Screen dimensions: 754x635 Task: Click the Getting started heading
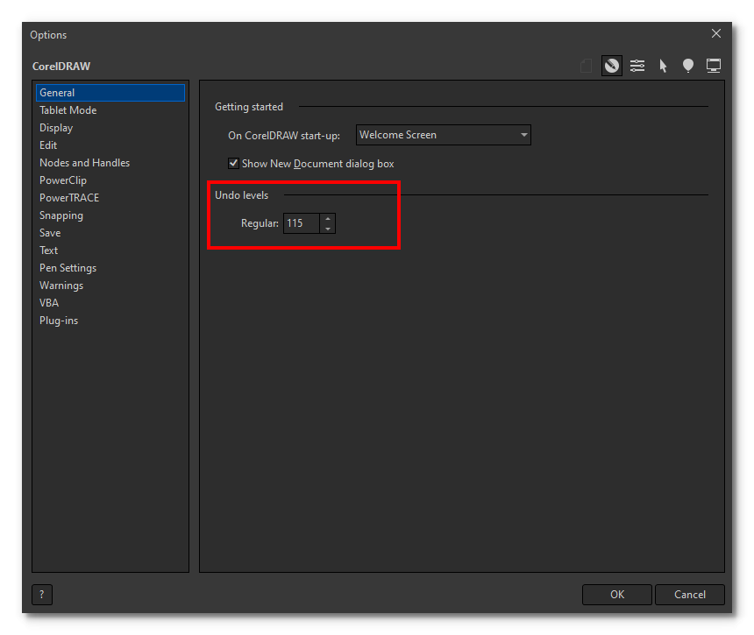point(249,107)
